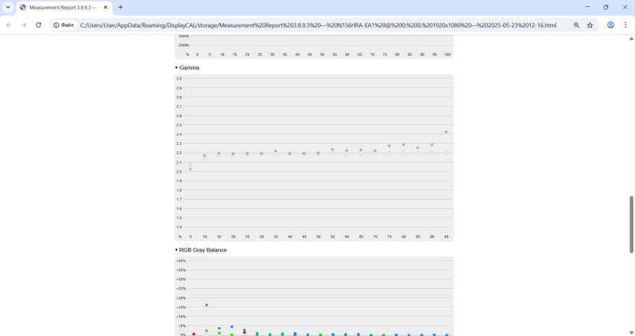635x336 pixels.
Task: Restore down the browser window
Action: [606, 7]
